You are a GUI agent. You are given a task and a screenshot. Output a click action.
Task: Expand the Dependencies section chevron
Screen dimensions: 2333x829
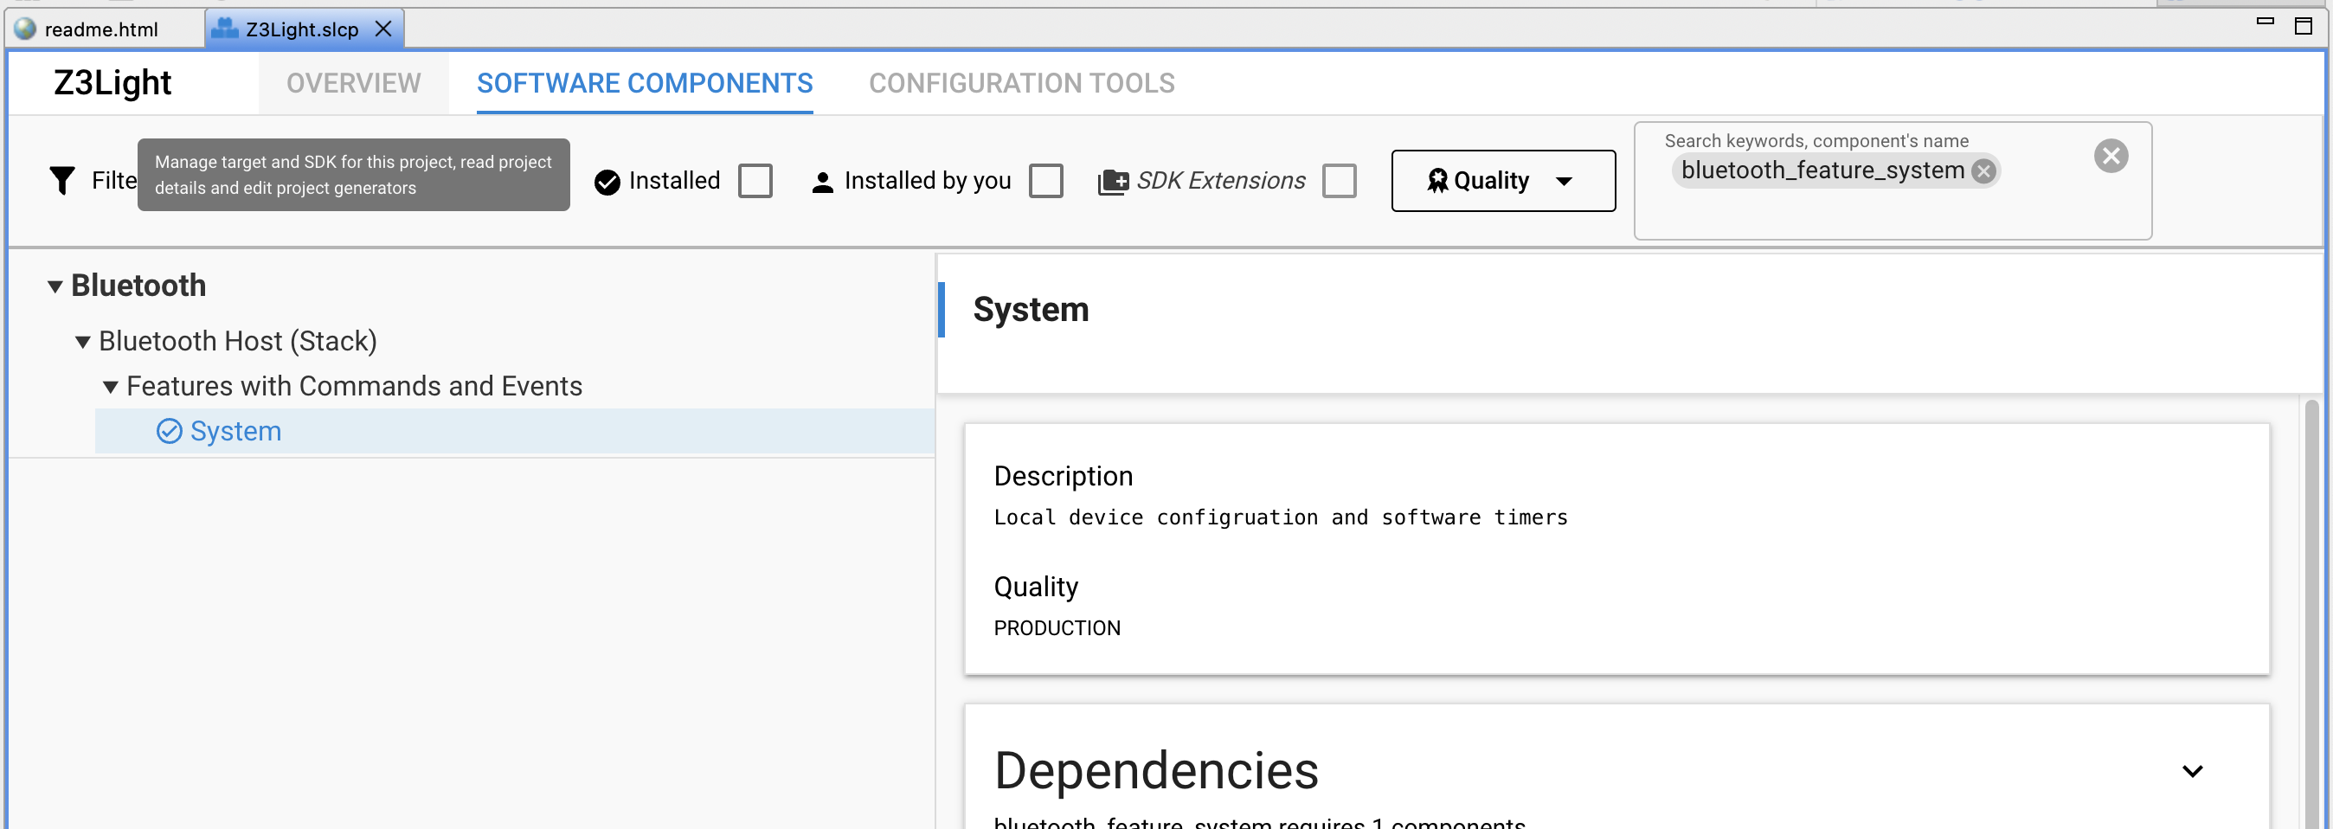(2193, 771)
